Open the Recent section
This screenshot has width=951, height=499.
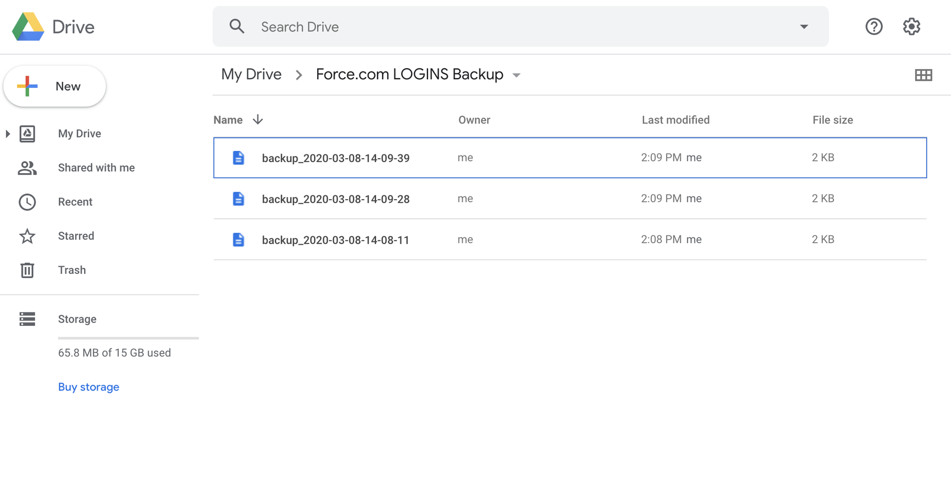[x=75, y=202]
